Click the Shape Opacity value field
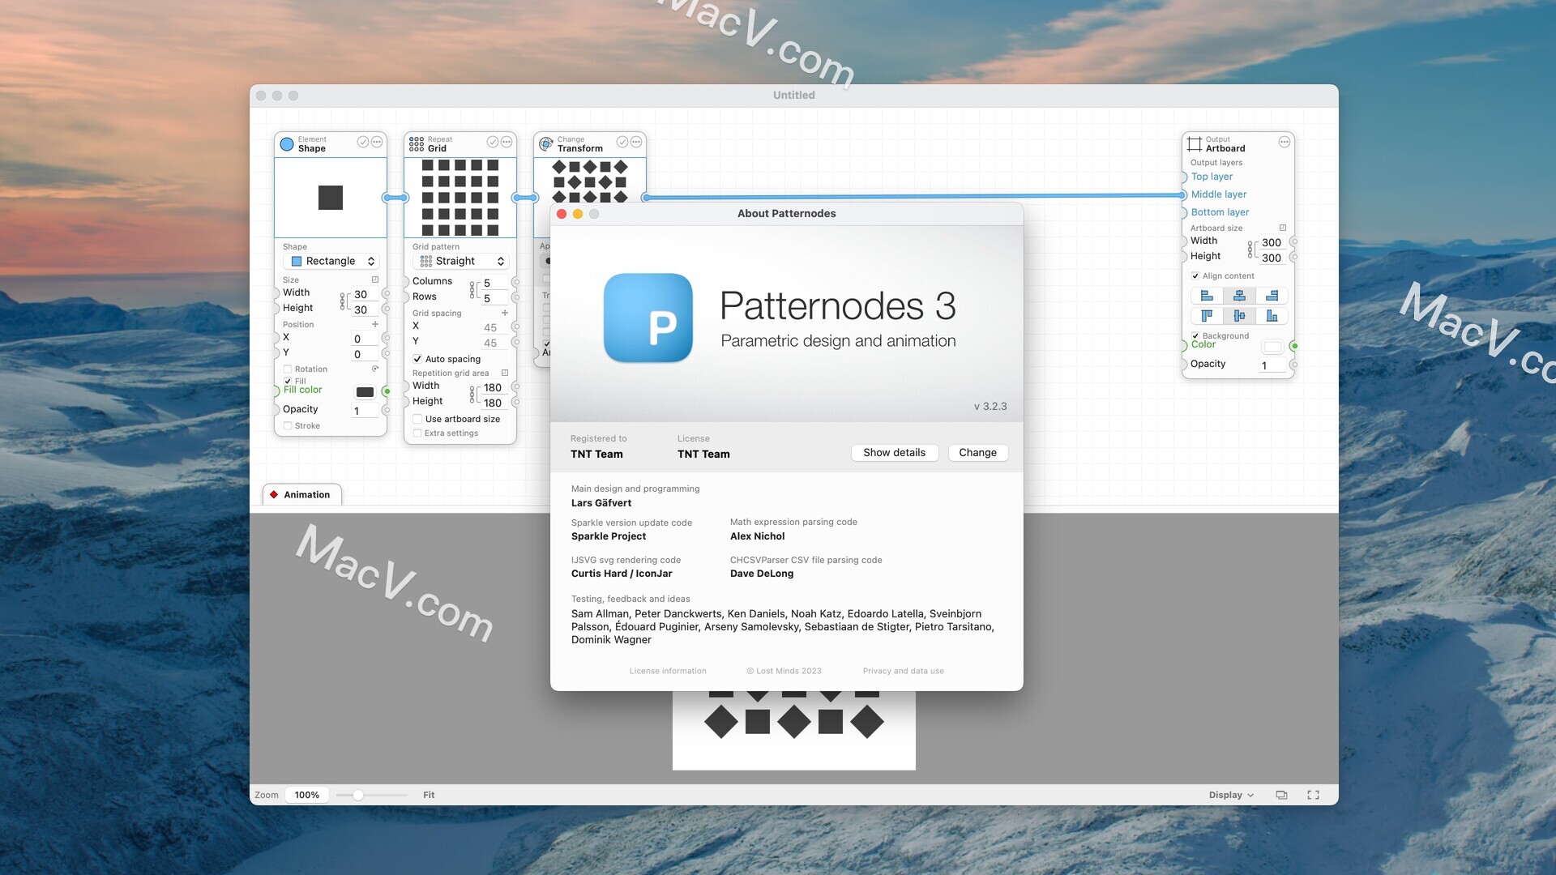The height and width of the screenshot is (875, 1556). [365, 411]
